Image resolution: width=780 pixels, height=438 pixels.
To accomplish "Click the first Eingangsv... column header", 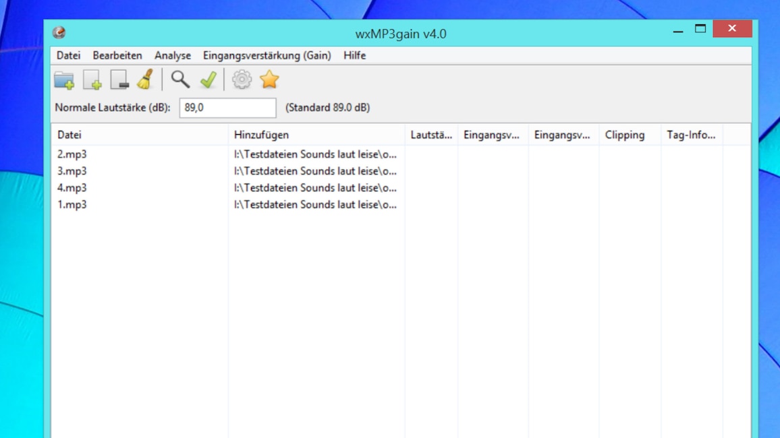I will [493, 135].
